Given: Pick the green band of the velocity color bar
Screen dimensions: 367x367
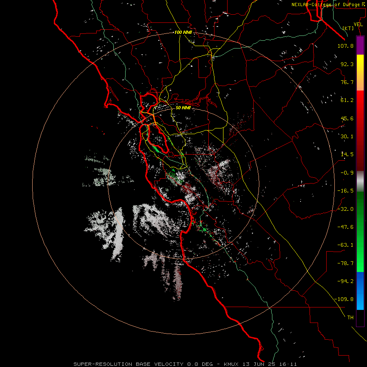Looking at the screenshot, I should pos(360,232).
